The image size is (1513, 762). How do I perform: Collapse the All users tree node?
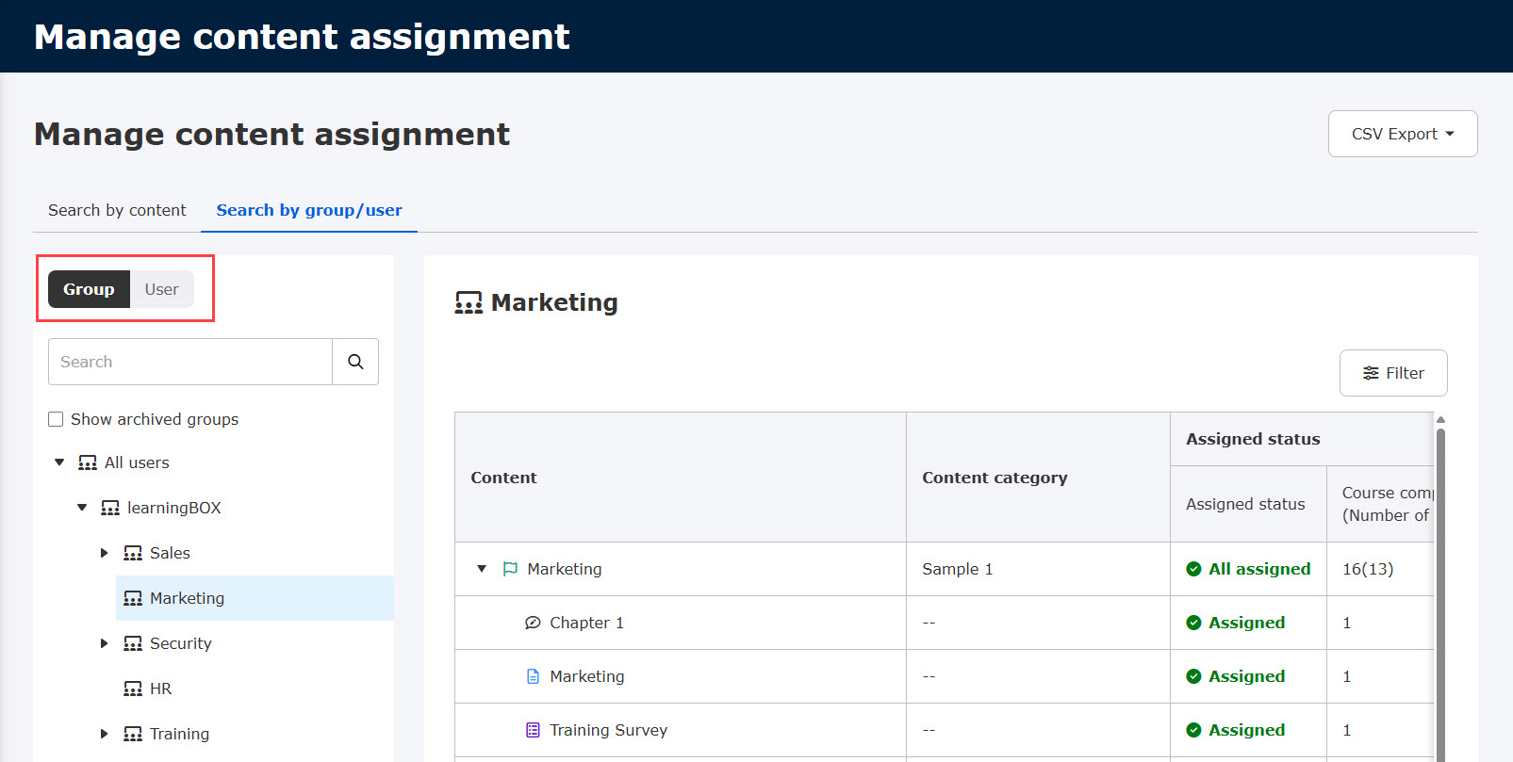[x=59, y=462]
